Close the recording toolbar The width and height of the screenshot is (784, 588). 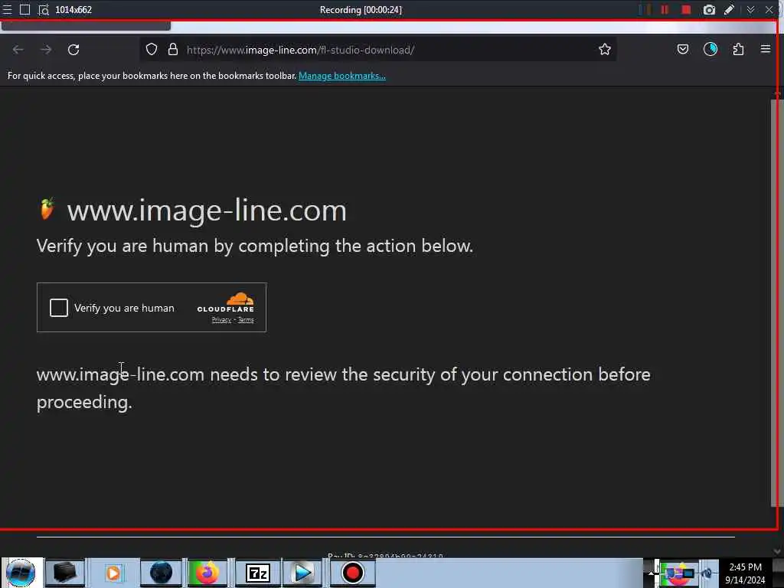tap(769, 9)
